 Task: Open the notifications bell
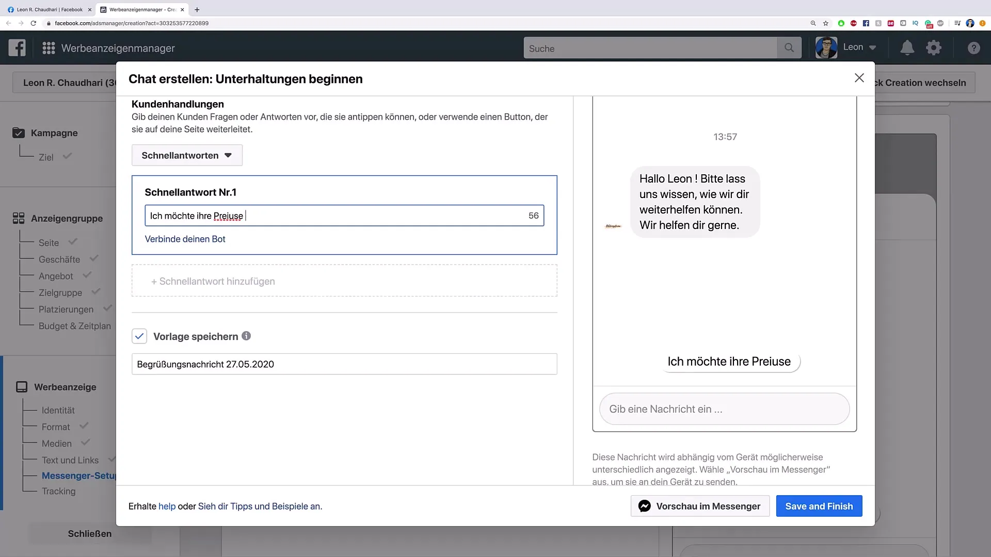907,48
